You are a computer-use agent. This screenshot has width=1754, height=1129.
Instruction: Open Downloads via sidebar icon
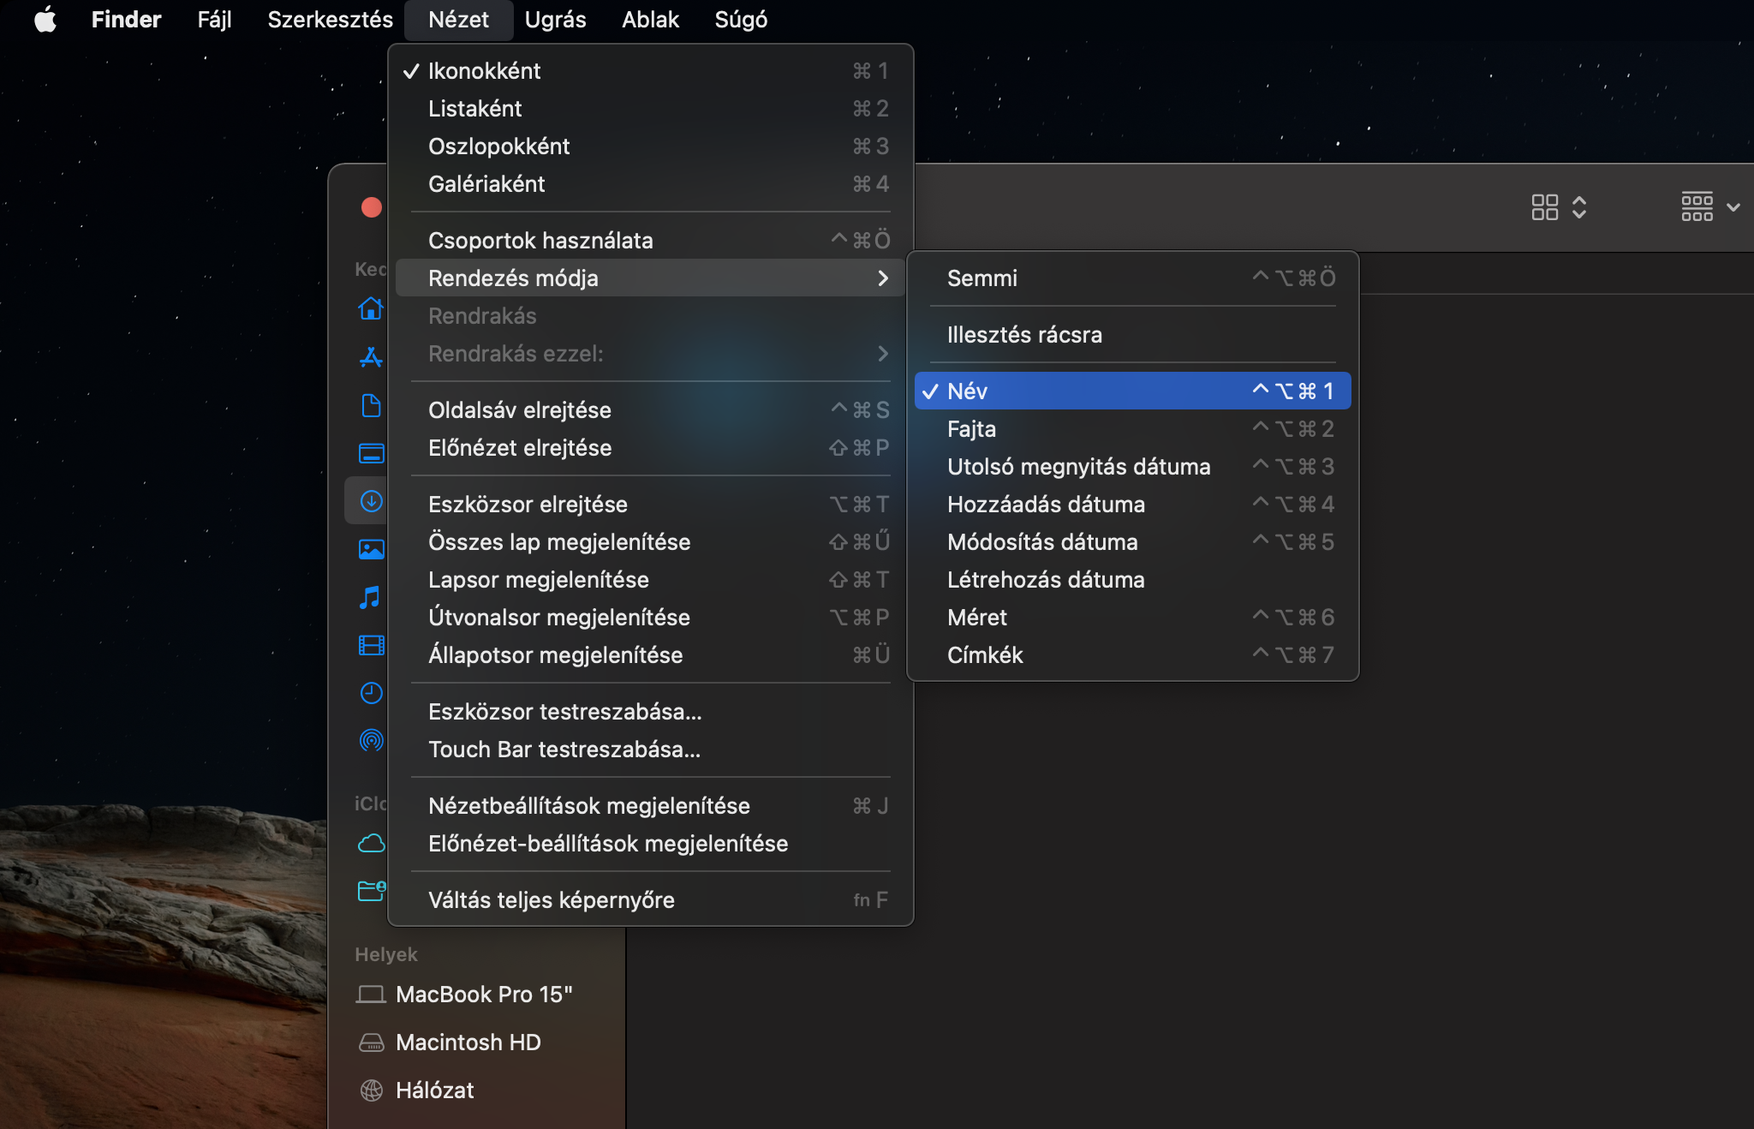click(x=371, y=501)
